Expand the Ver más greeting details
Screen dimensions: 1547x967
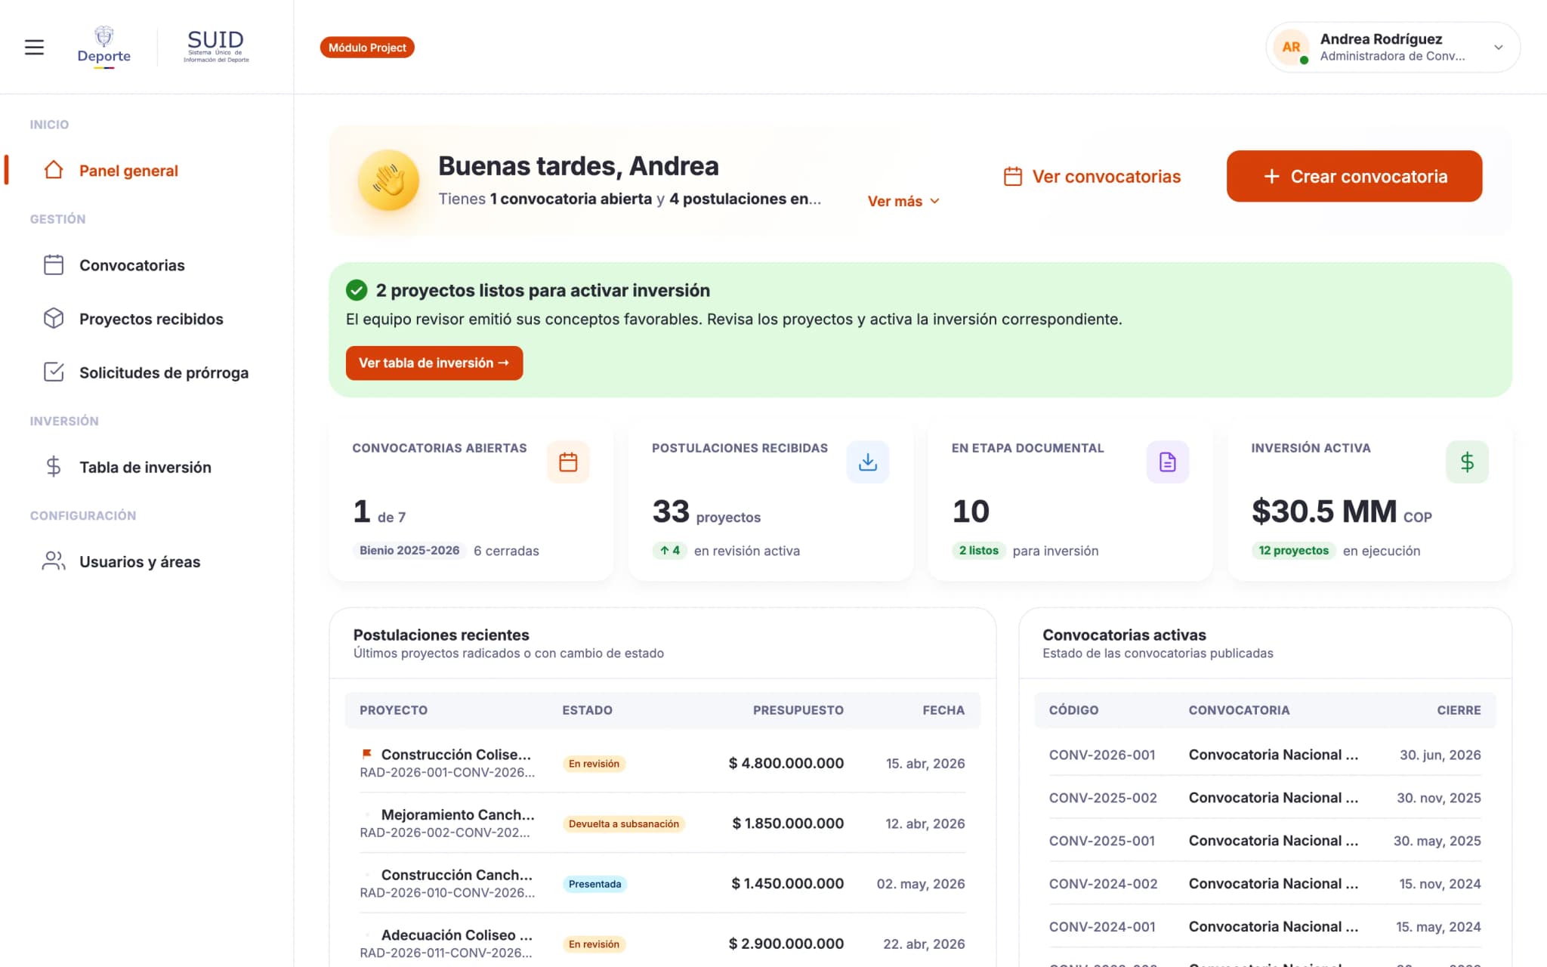903,201
